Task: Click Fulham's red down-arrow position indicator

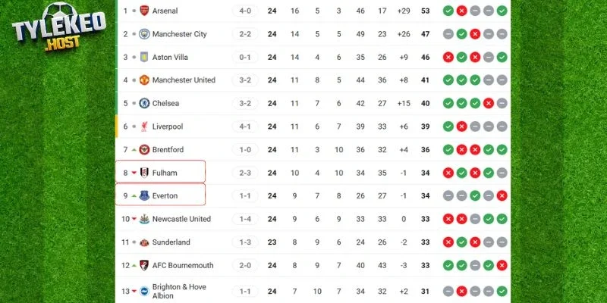Action: pyautogui.click(x=134, y=173)
